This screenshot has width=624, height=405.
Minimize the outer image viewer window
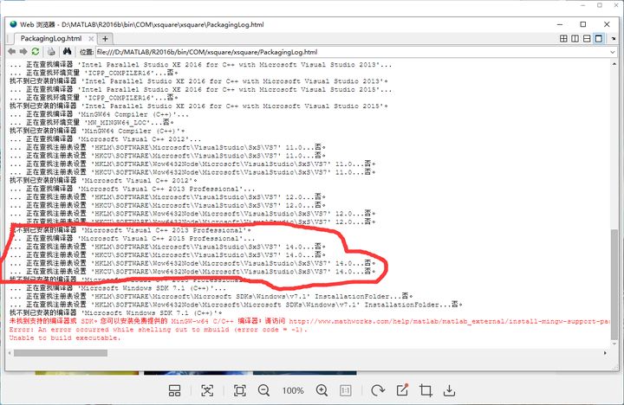583,5
